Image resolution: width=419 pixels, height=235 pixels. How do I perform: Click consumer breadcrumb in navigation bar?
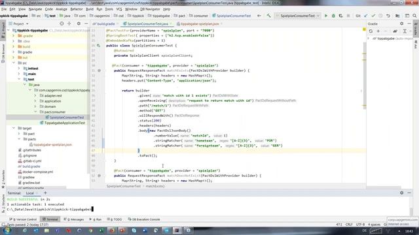[x=201, y=16]
